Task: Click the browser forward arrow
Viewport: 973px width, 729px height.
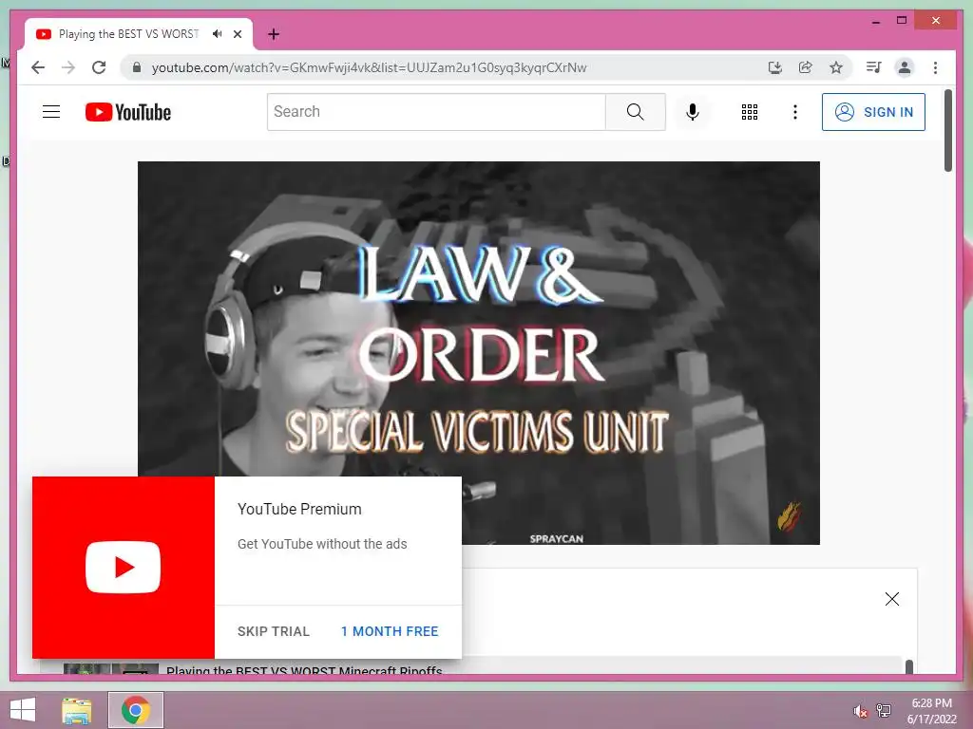Action: click(x=68, y=67)
